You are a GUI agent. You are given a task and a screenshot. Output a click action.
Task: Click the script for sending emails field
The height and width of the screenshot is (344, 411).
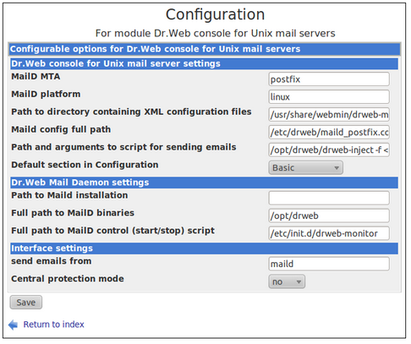click(329, 150)
